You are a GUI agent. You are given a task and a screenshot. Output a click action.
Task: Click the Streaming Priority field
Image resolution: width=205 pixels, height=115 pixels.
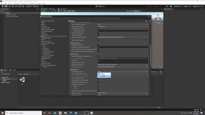123,31
